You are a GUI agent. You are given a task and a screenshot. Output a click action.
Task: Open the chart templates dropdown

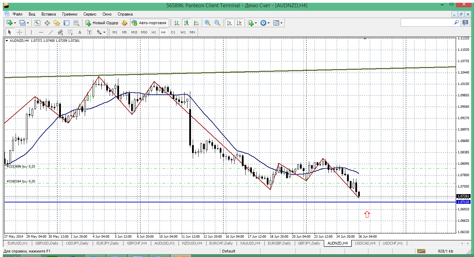coord(278,23)
